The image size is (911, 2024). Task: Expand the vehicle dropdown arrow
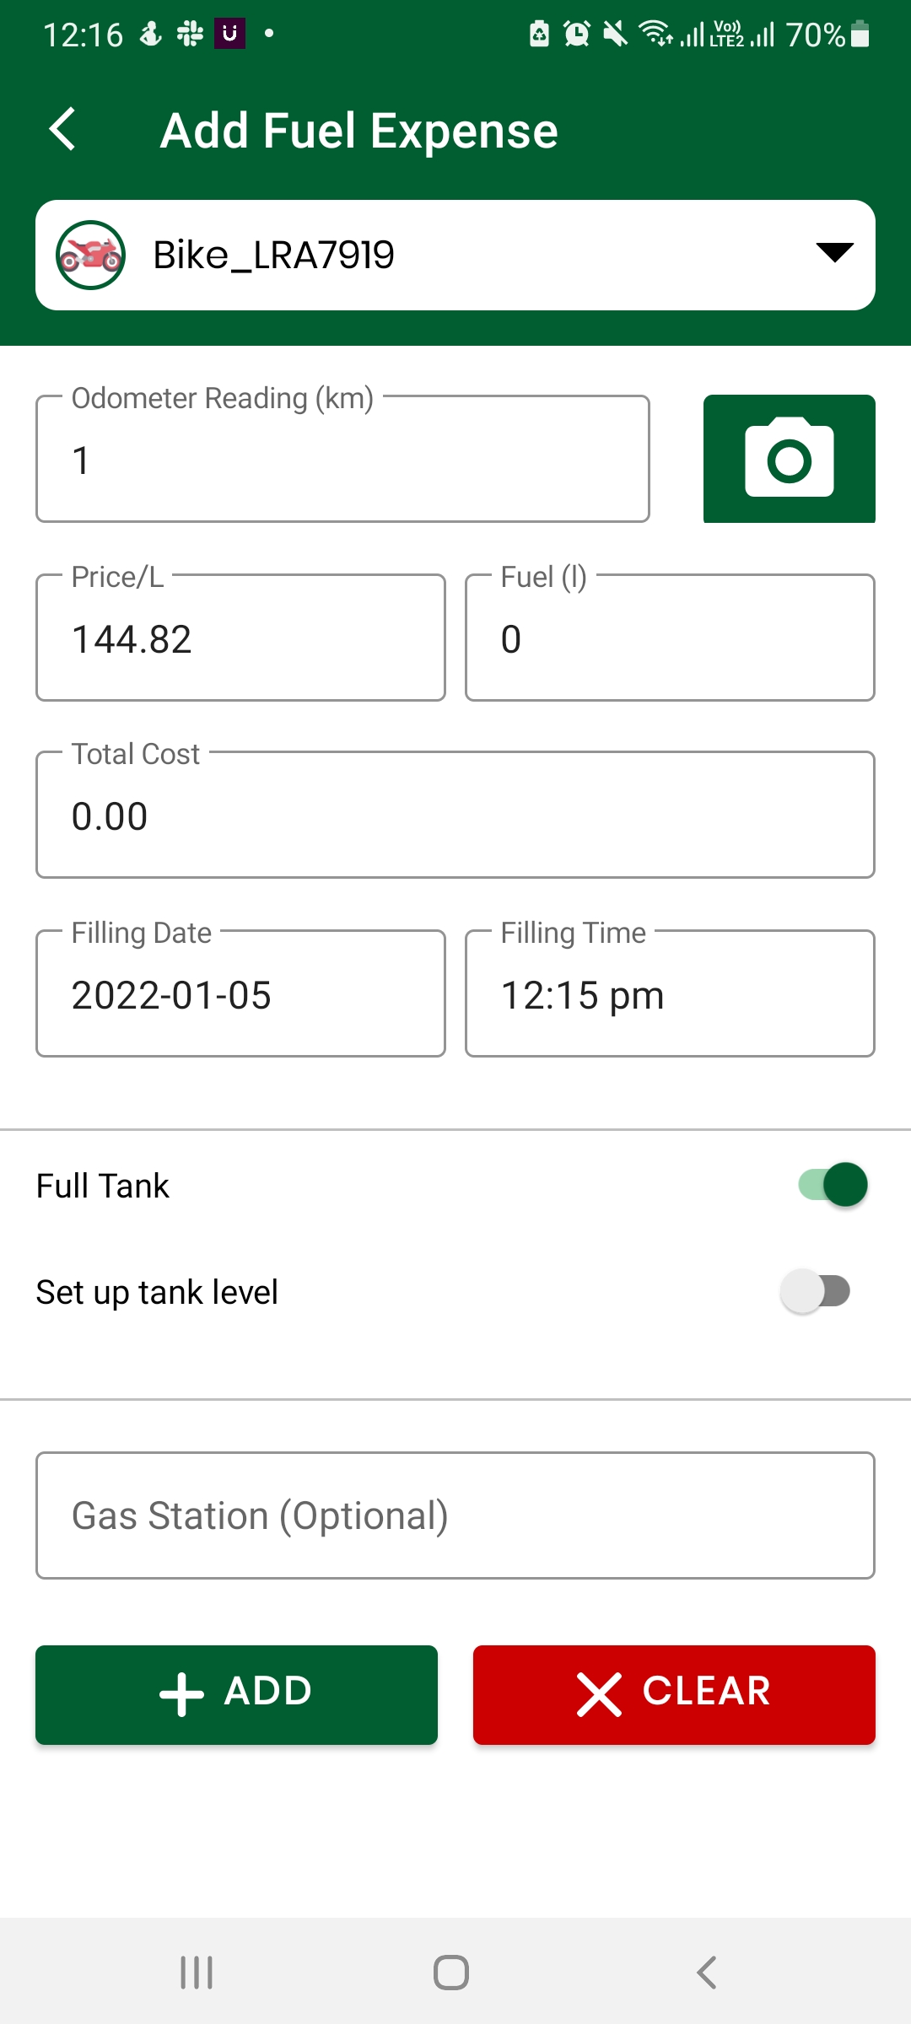(x=834, y=252)
